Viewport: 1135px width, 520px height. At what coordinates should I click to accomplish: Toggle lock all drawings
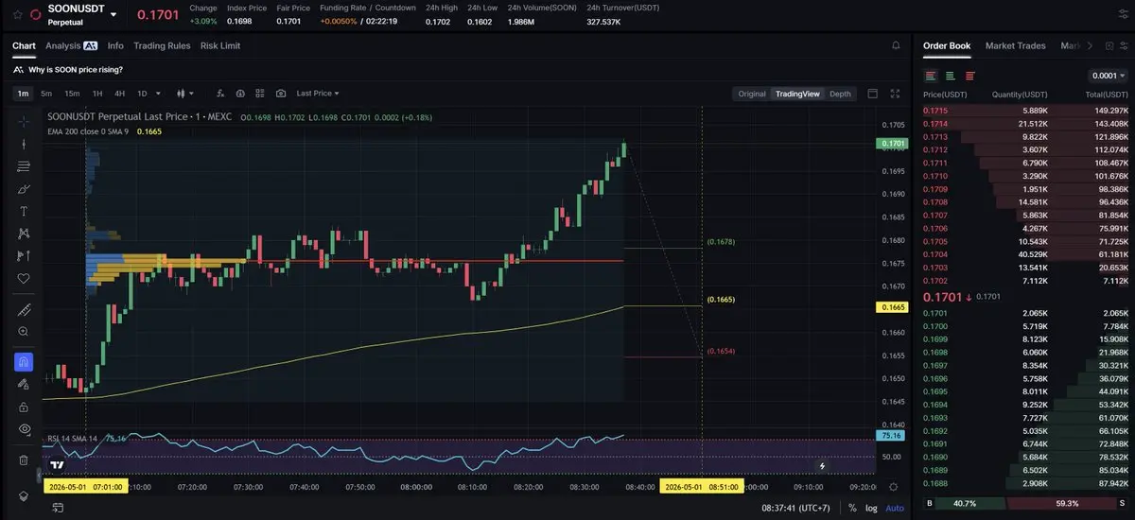(x=24, y=407)
